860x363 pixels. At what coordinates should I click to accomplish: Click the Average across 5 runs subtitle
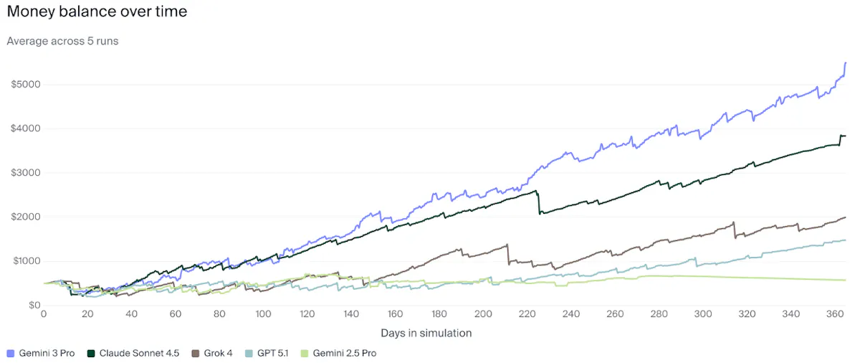(x=62, y=41)
